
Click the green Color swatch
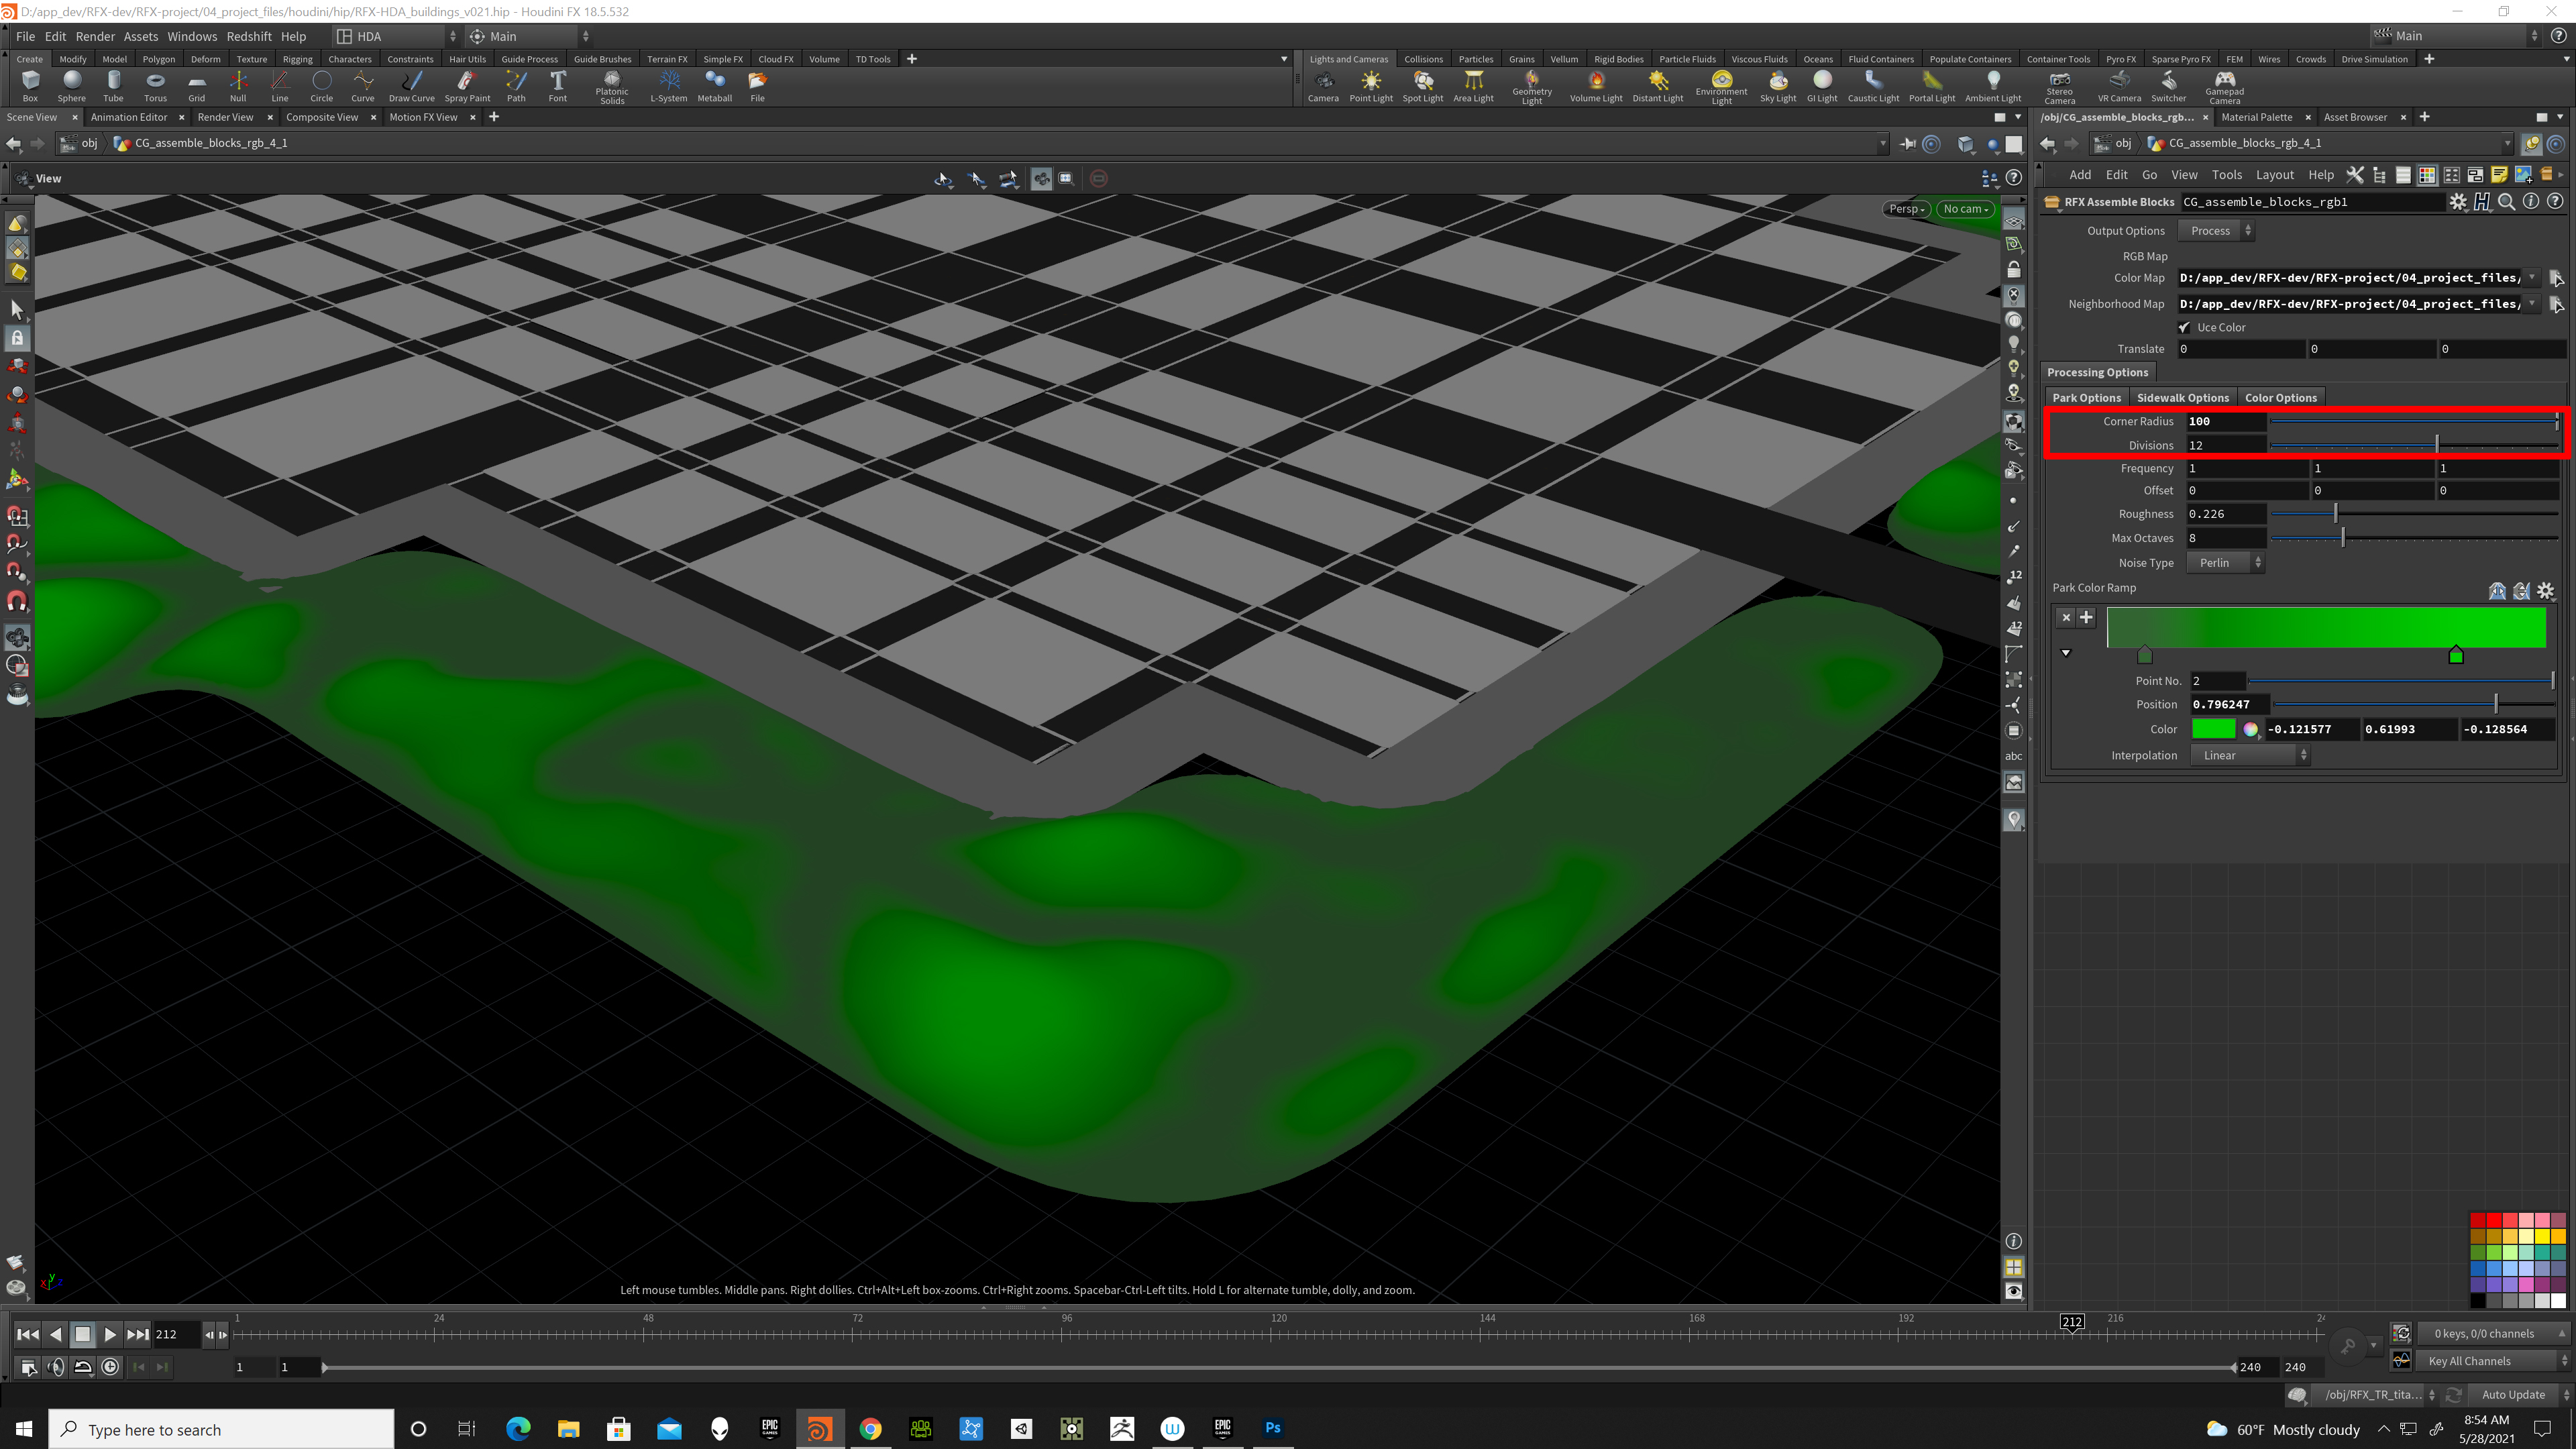tap(2213, 729)
